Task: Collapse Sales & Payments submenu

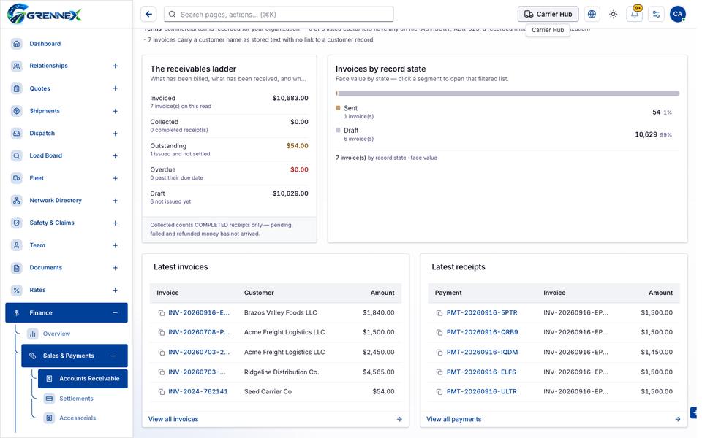Action: pyautogui.click(x=113, y=356)
